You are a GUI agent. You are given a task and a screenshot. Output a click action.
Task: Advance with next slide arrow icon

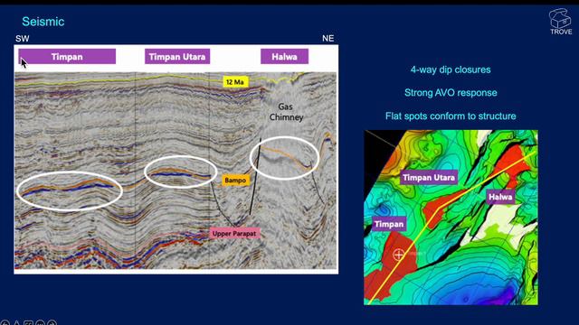click(52, 323)
